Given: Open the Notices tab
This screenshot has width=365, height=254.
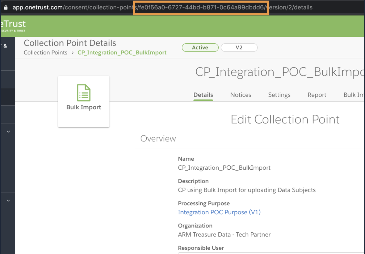Looking at the screenshot, I should point(241,95).
